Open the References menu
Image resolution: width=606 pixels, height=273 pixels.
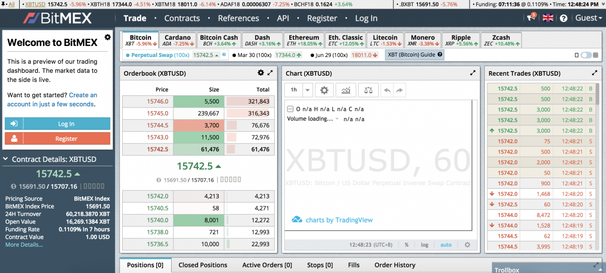pos(238,18)
